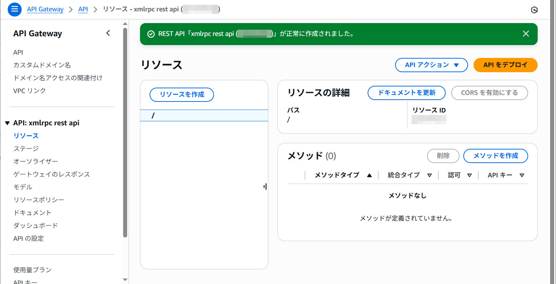Follow the API Gateway breadcrumb link
556x284 pixels.
pos(45,10)
